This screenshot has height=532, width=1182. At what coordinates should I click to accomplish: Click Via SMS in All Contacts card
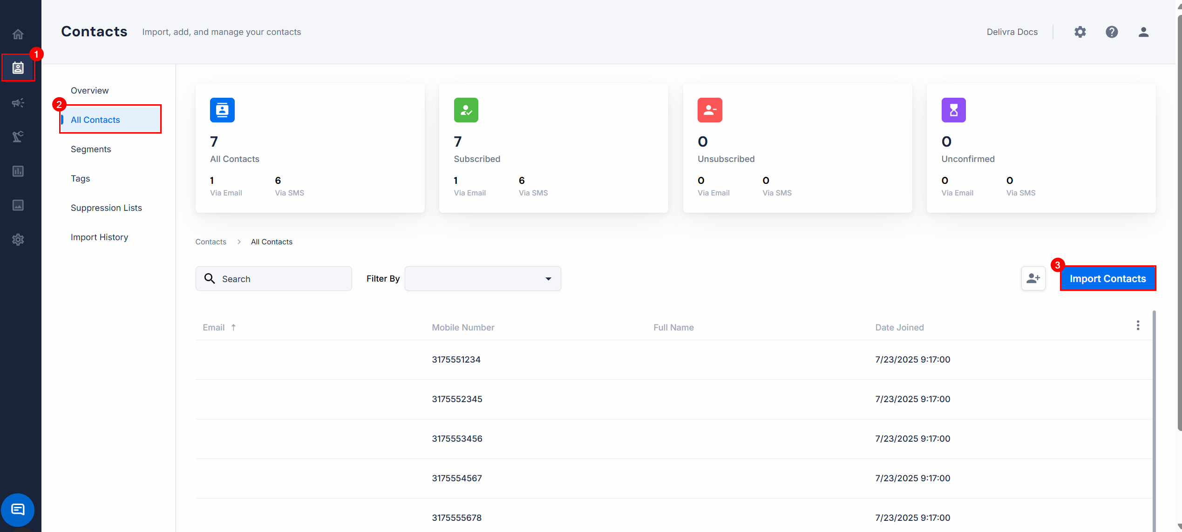pyautogui.click(x=289, y=193)
